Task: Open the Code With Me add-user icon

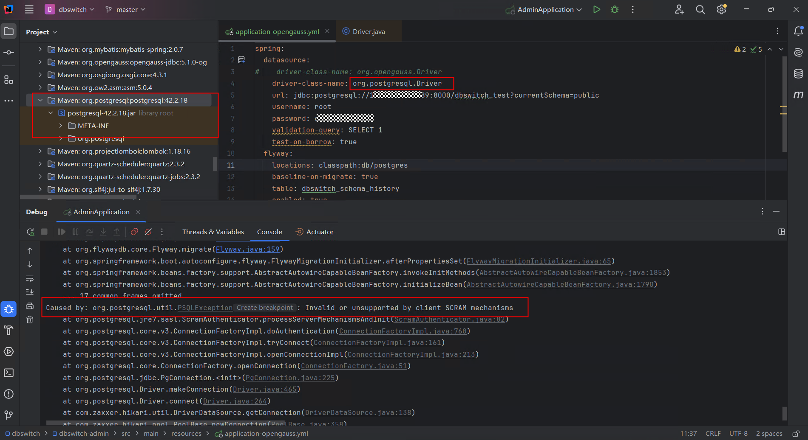Action: (679, 9)
